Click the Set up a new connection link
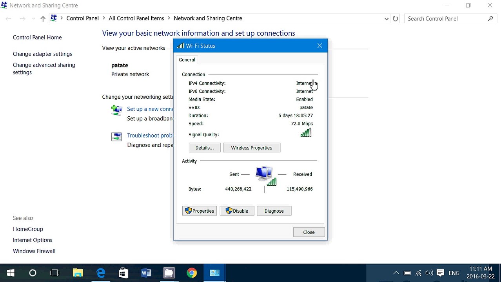This screenshot has height=282, width=501. (x=150, y=109)
